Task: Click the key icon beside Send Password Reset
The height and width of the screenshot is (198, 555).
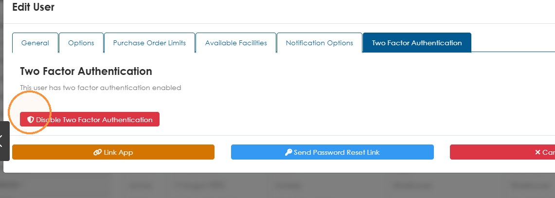Action: (x=288, y=152)
